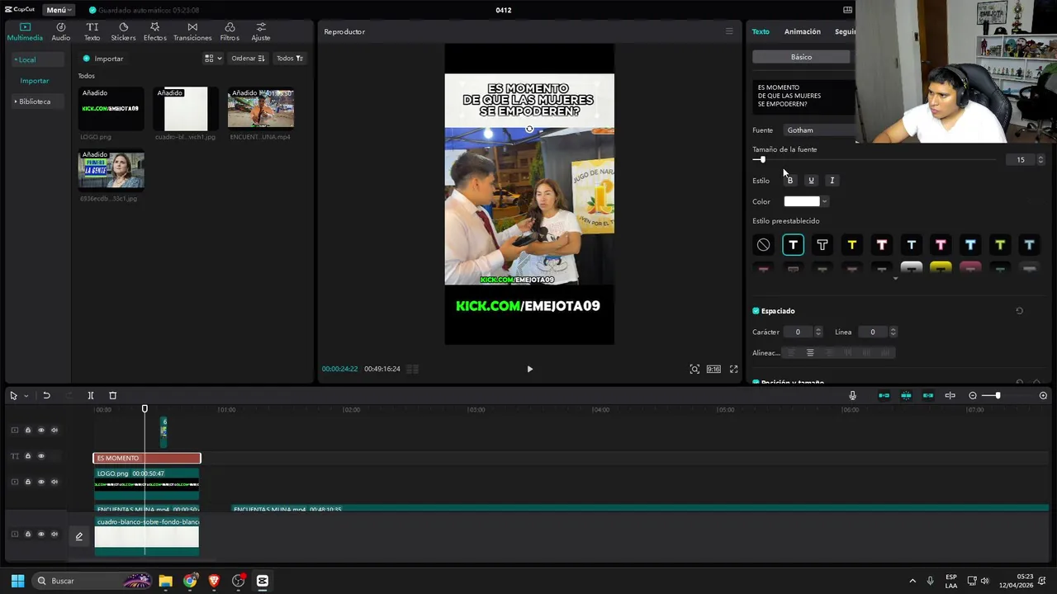Click the Importar button above media
This screenshot has width=1057, height=594.
tap(103, 59)
